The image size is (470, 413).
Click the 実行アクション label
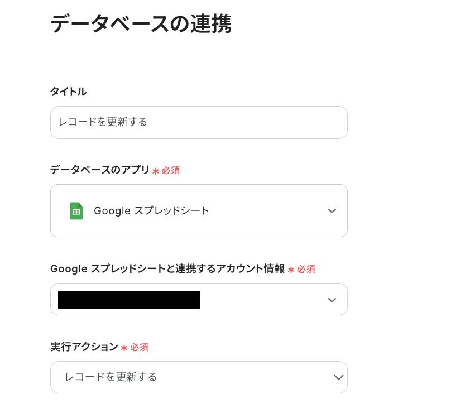(x=84, y=347)
